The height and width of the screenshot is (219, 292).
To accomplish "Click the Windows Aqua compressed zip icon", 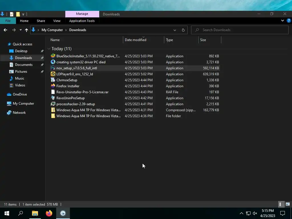I will [53, 110].
